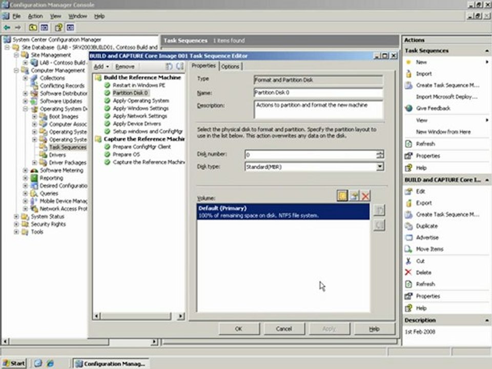Select Drivers in the console tree
This screenshot has width=492, height=369.
57,155
